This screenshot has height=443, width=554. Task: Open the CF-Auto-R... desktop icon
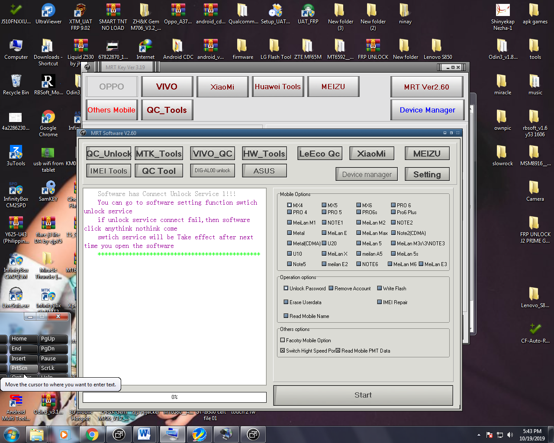click(x=535, y=333)
